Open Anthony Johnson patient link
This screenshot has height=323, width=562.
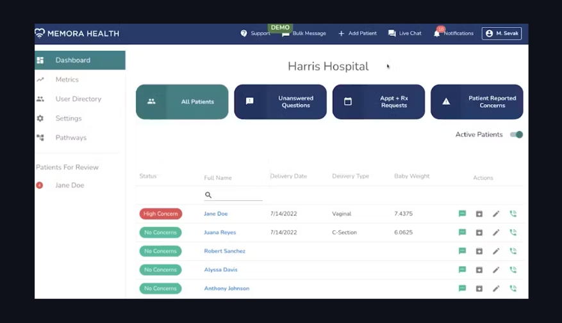(x=226, y=288)
